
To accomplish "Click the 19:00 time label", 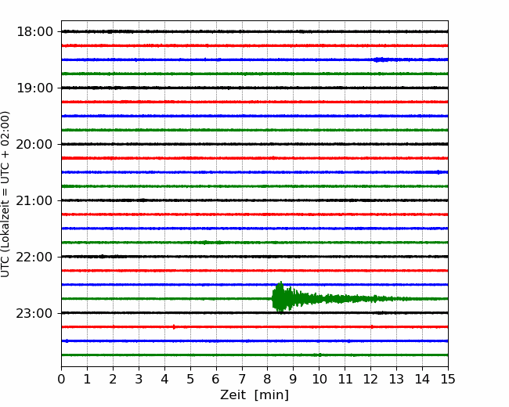I will 34,88.
